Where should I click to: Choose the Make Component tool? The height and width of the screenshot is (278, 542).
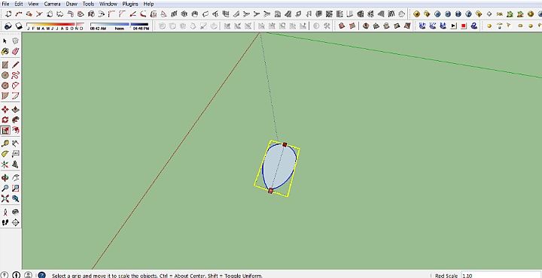pos(15,41)
